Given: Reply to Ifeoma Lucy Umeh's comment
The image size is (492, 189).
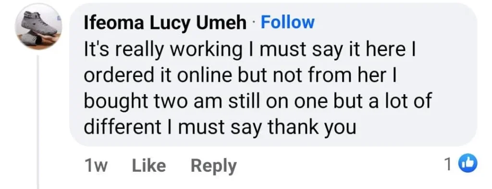Looking at the screenshot, I should [x=214, y=166].
